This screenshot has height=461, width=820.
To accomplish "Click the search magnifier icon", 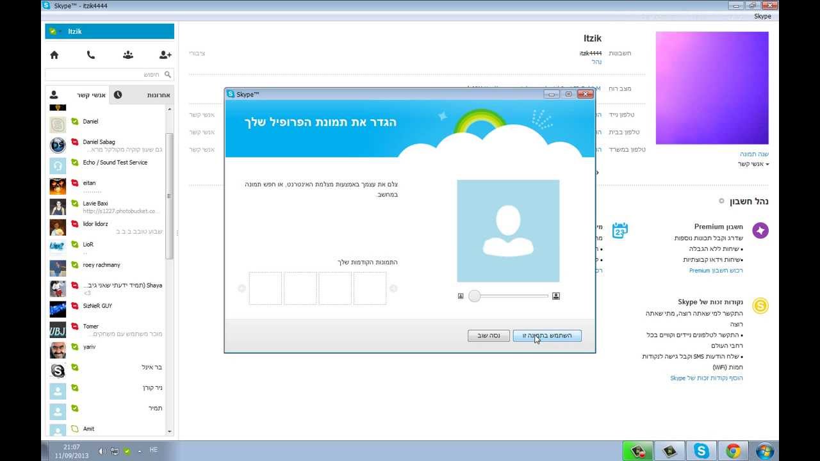I will click(x=168, y=75).
